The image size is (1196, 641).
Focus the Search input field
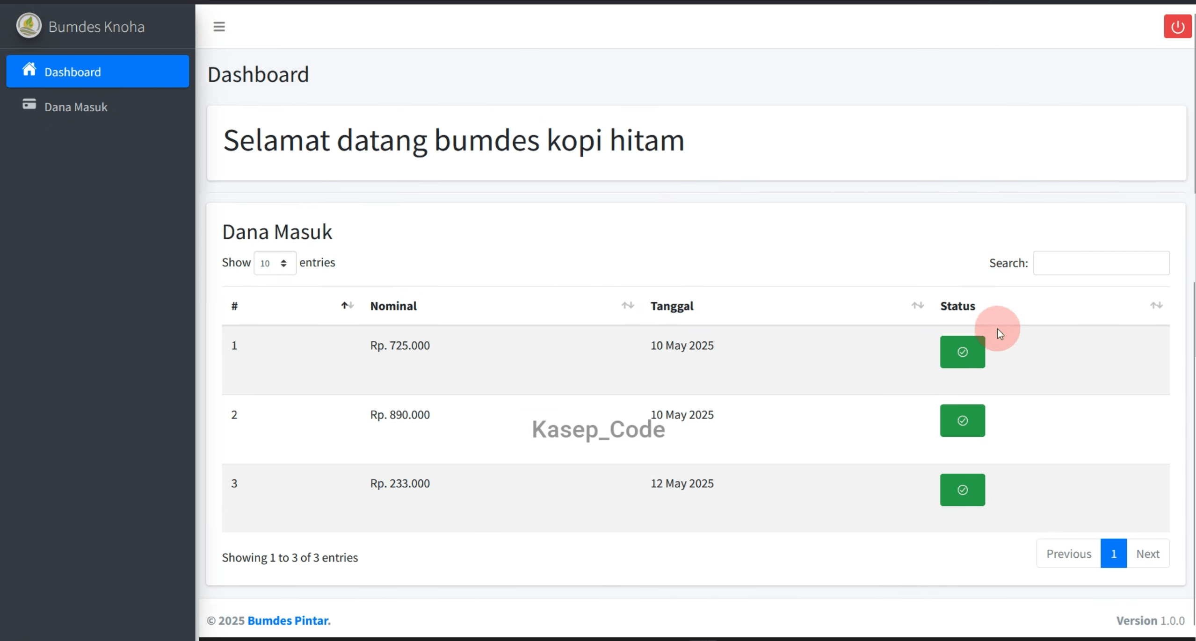click(x=1101, y=263)
